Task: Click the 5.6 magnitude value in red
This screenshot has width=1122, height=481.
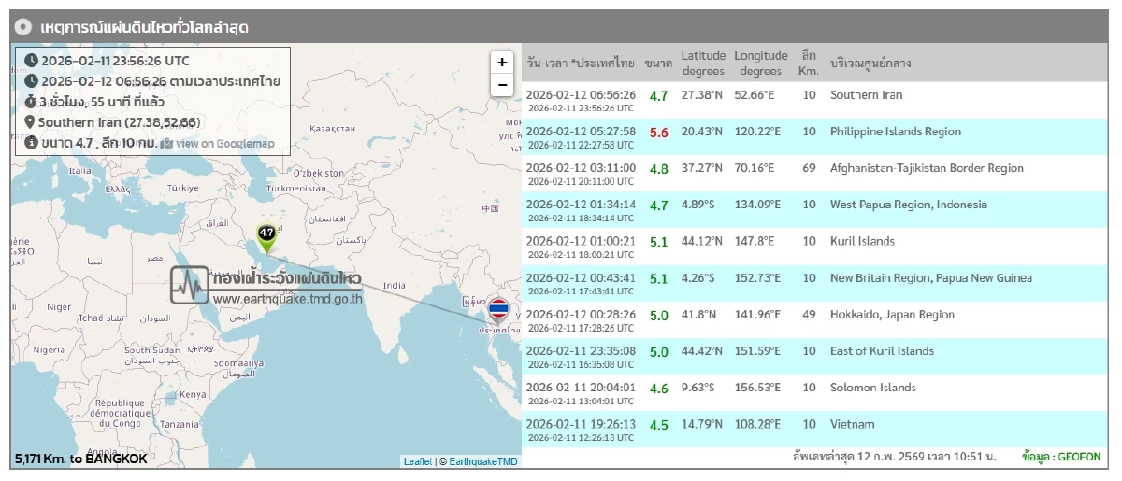Action: coord(658,133)
